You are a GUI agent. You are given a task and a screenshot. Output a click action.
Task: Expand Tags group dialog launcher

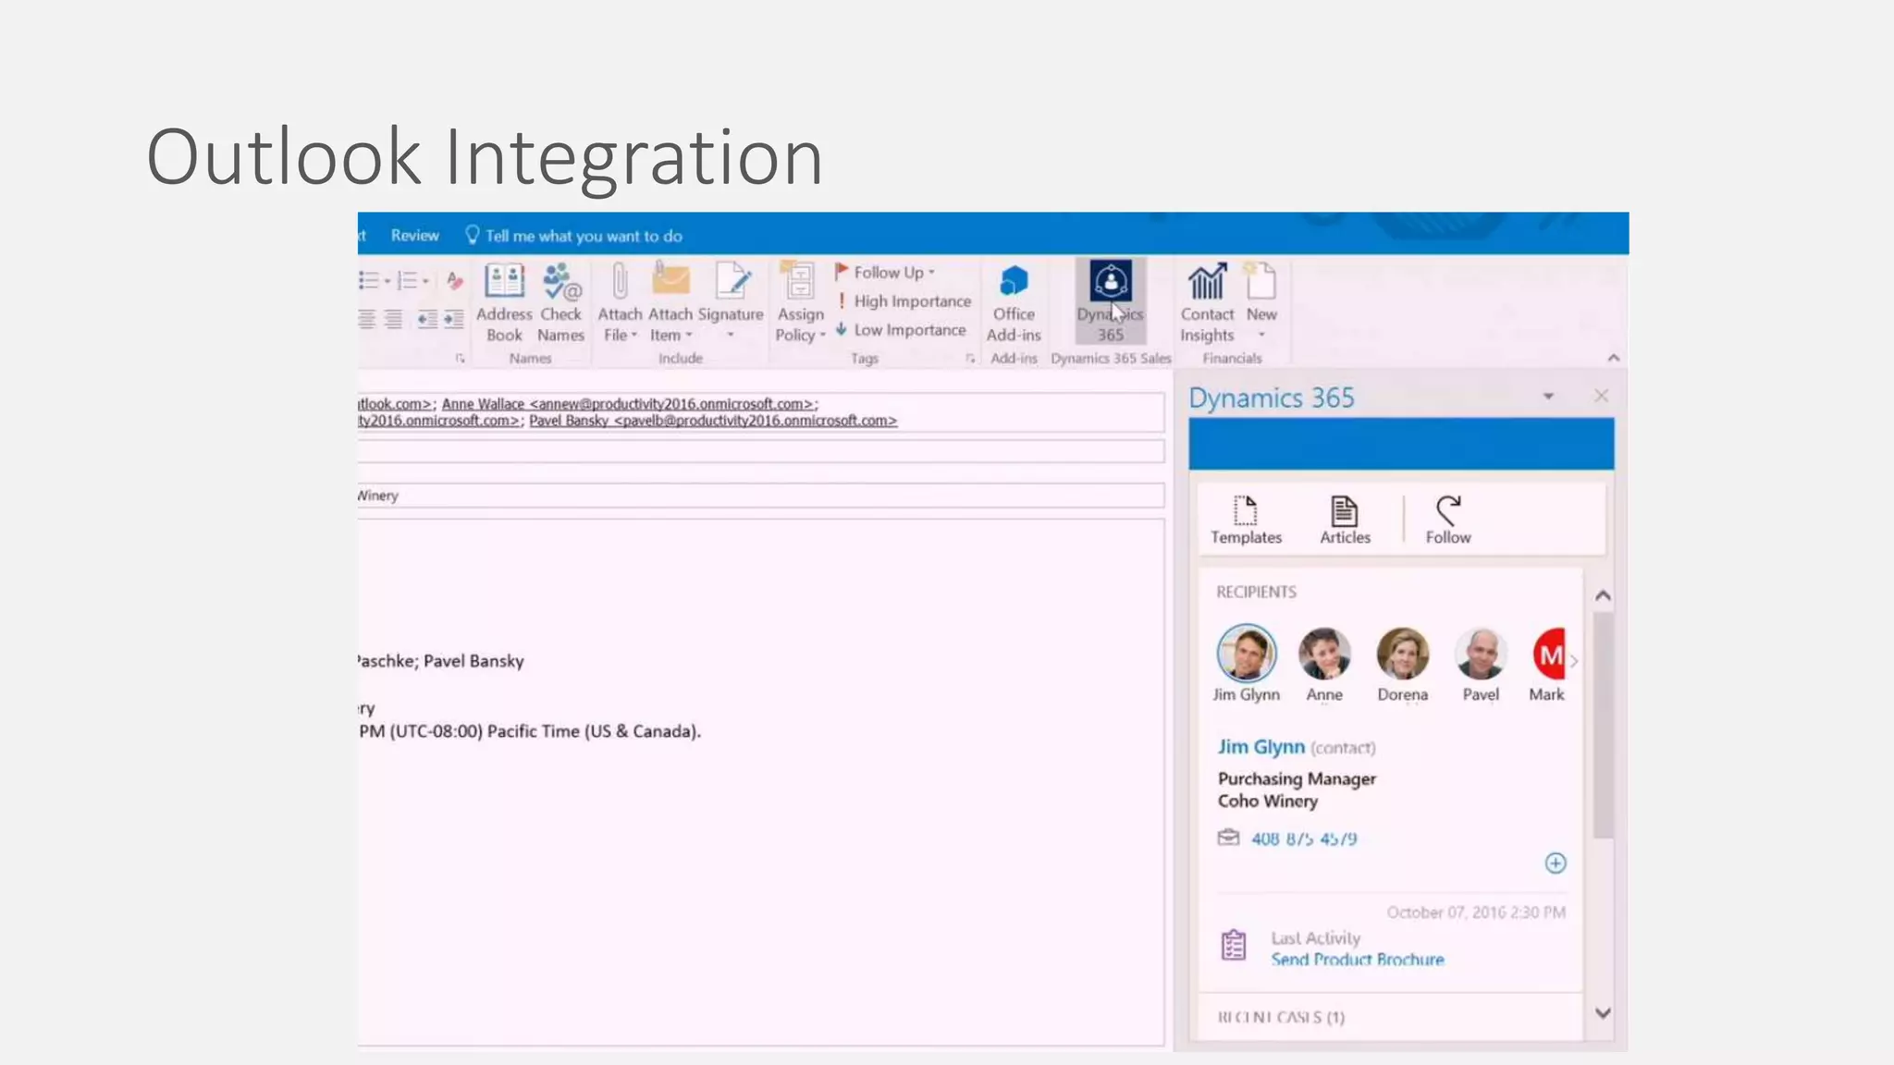click(x=970, y=359)
